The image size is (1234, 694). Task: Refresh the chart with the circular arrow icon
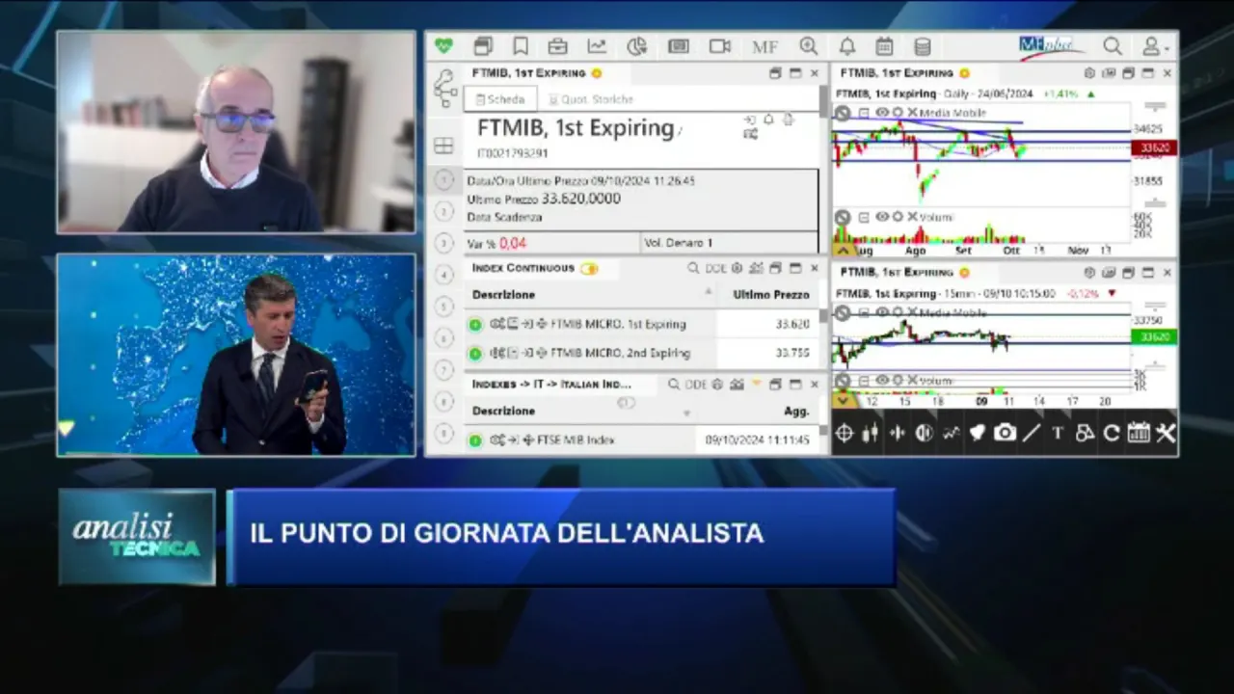[x=1112, y=433]
